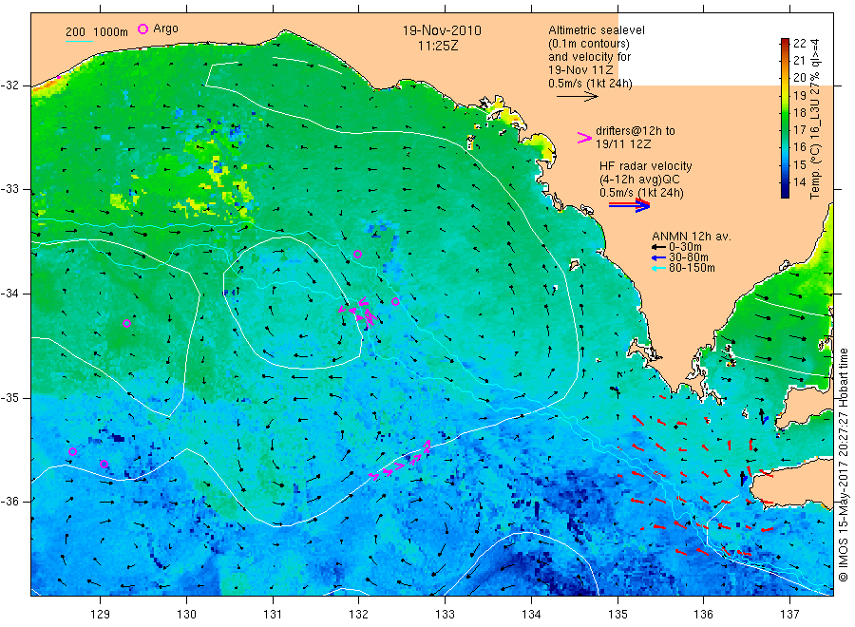Click the 131 longitude axis label
The image size is (855, 627).
[x=273, y=615]
